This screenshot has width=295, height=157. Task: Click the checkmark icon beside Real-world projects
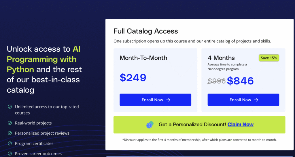[x=10, y=123]
